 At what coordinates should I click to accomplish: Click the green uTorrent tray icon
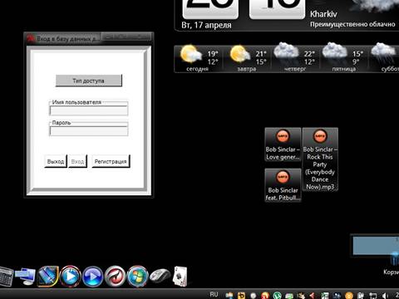pos(277,296)
